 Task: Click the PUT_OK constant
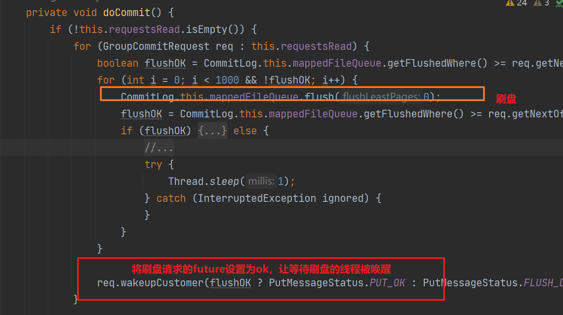point(387,283)
